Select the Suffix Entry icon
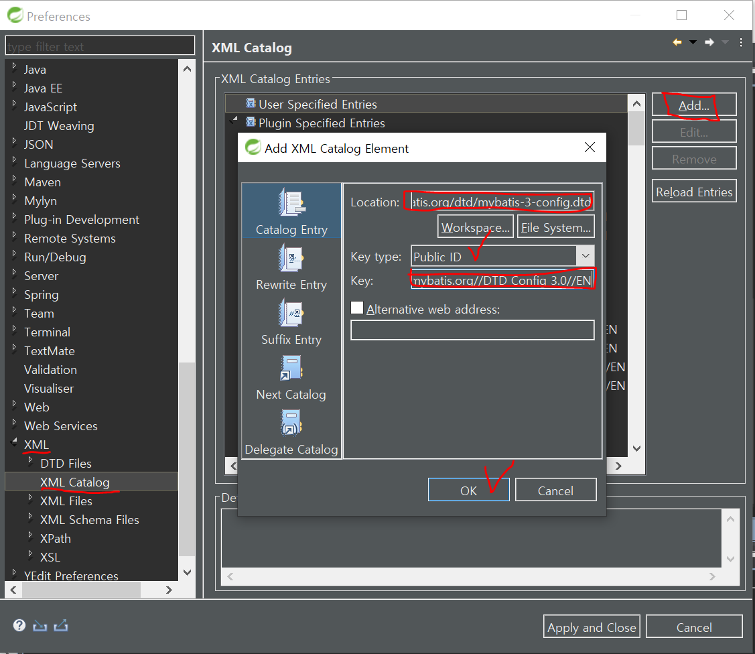 [291, 312]
